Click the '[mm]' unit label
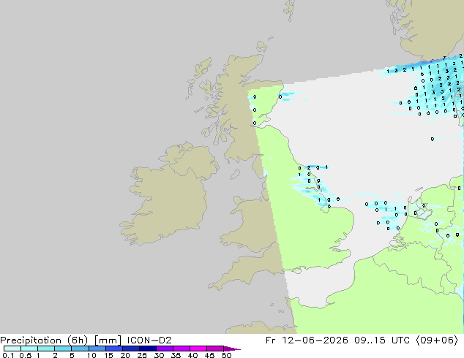 tap(108, 340)
